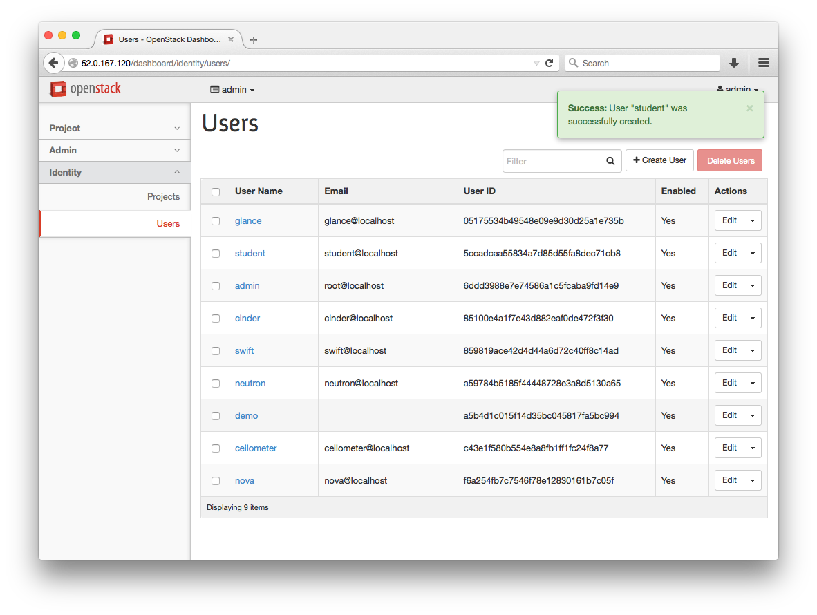This screenshot has height=615, width=817.
Task: Open Firefox downloads with the arrow icon
Action: (x=733, y=62)
